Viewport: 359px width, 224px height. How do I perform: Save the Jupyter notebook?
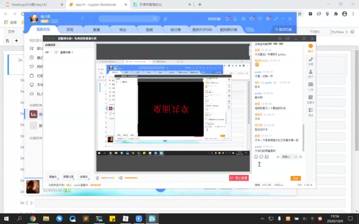coord(7,41)
